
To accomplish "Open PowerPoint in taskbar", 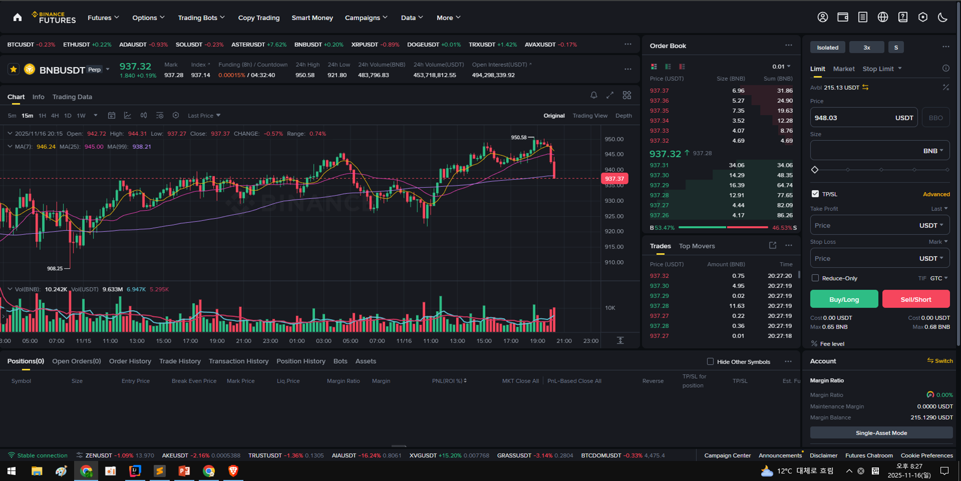I will click(184, 471).
